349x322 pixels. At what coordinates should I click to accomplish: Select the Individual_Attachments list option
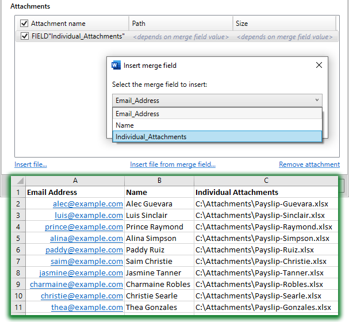[x=217, y=137]
